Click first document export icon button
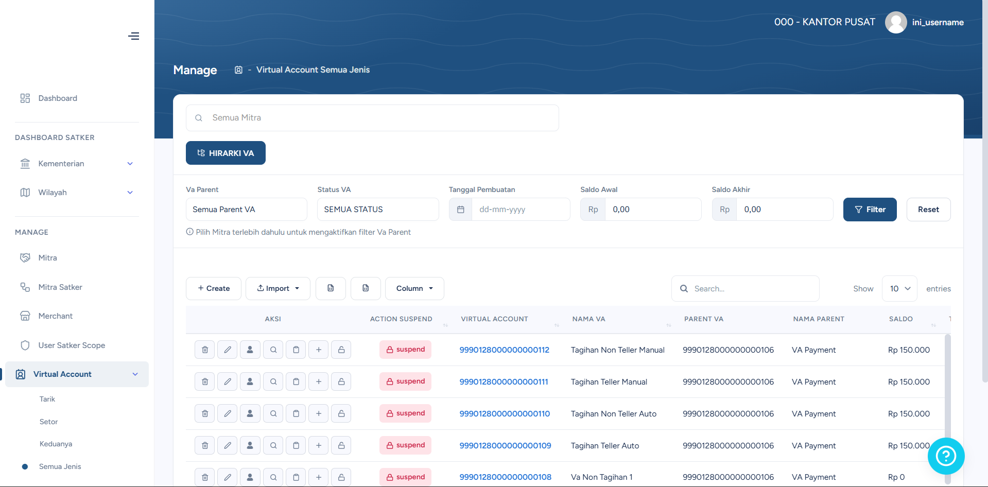Image resolution: width=988 pixels, height=487 pixels. coord(331,288)
